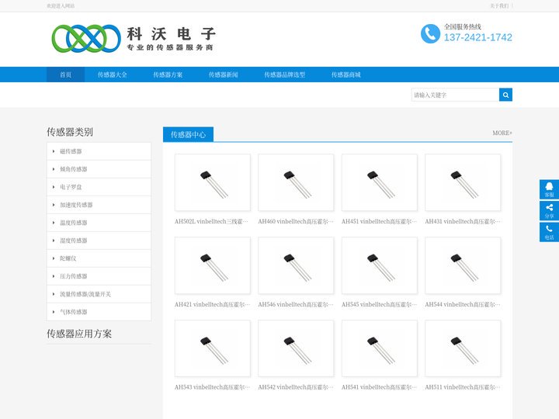The image size is (559, 419).
Task: Select the 传感器中心 tab header
Action: tap(188, 134)
